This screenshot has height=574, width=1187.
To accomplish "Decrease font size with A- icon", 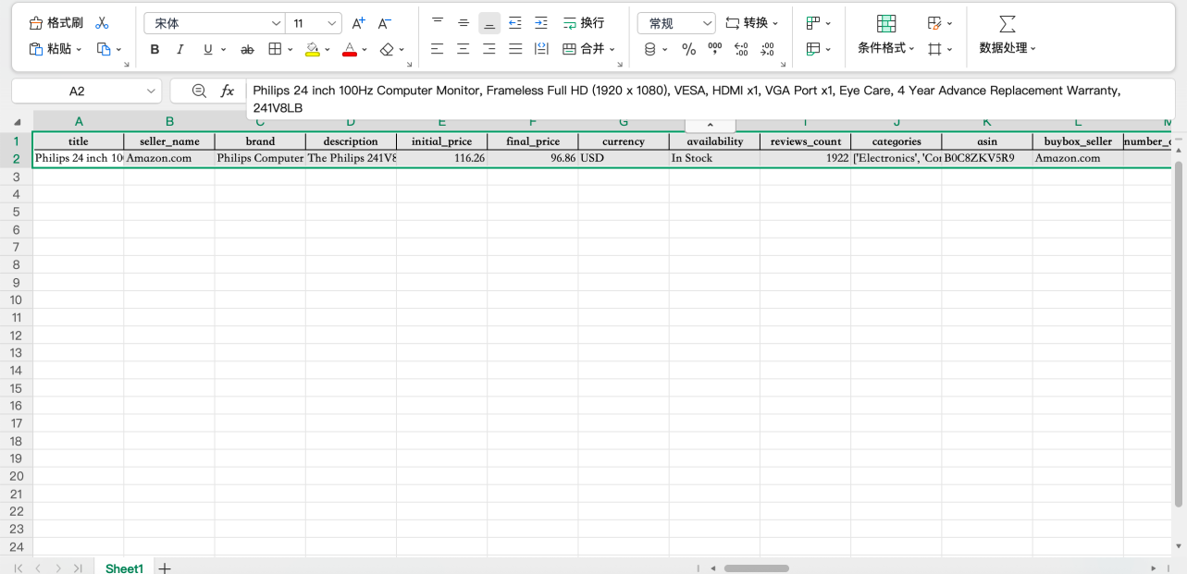I will 385,23.
